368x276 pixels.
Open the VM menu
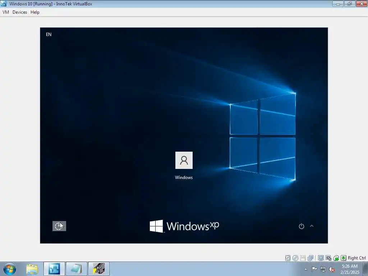[6, 12]
